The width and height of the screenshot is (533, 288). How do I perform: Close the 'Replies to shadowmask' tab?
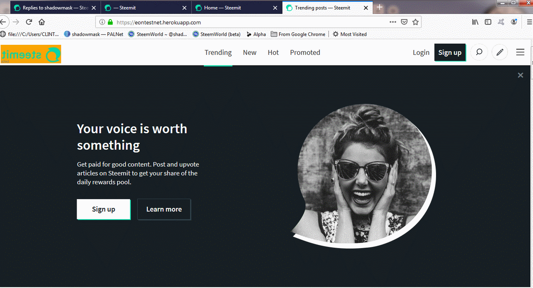(94, 8)
